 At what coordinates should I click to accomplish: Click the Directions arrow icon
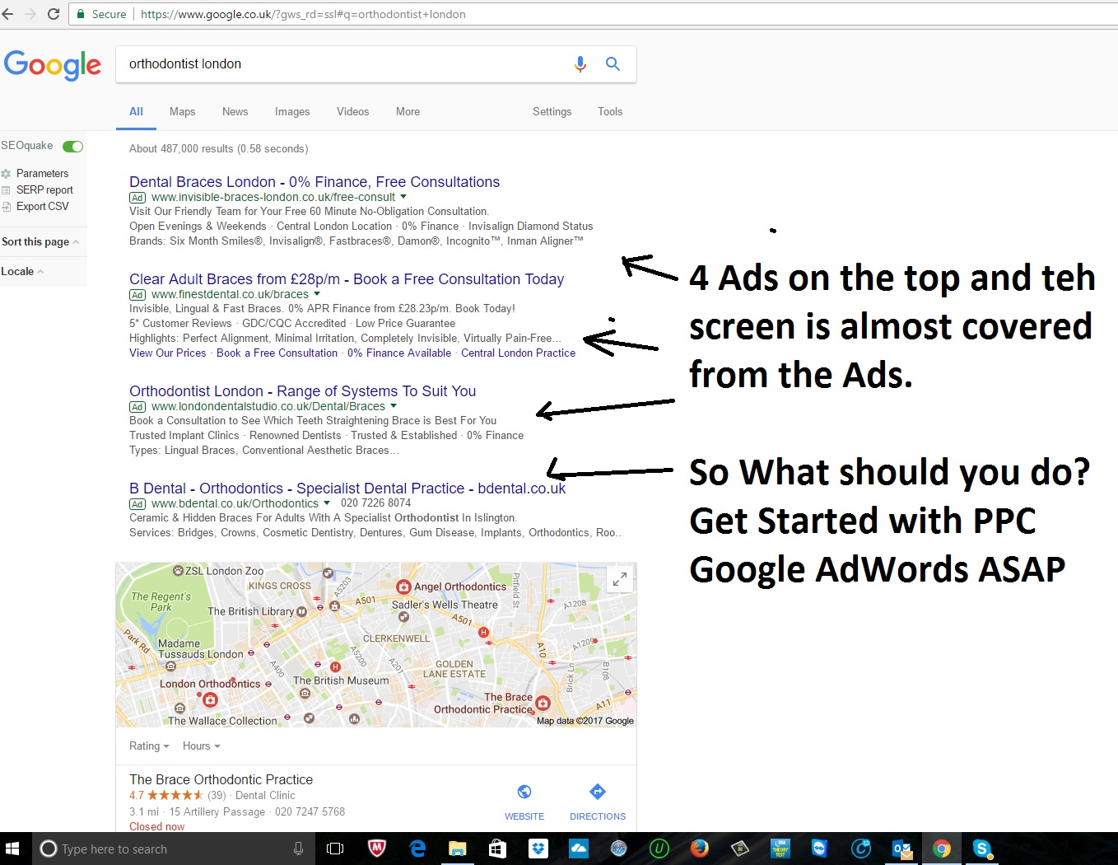click(x=598, y=792)
